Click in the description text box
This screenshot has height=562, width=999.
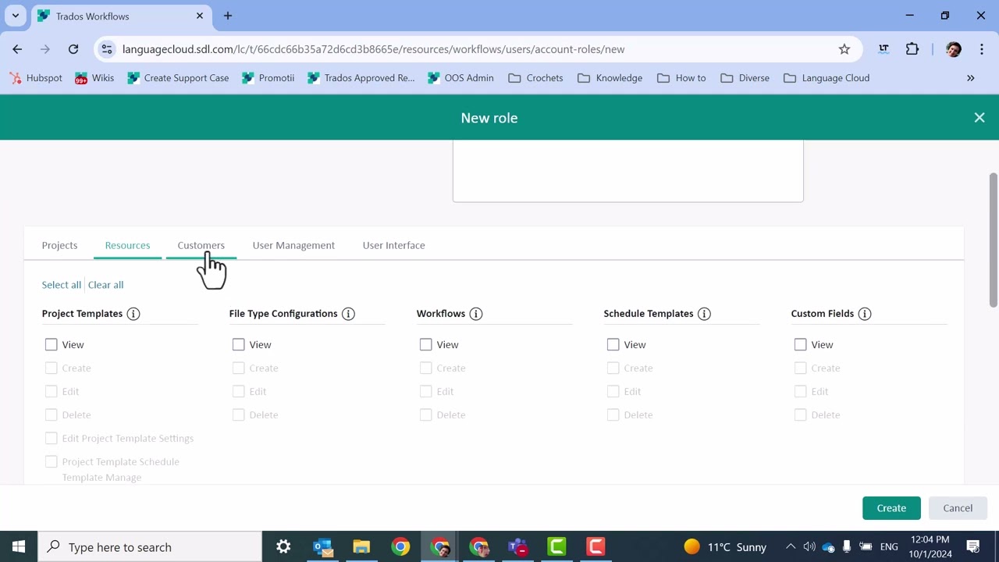[627, 171]
